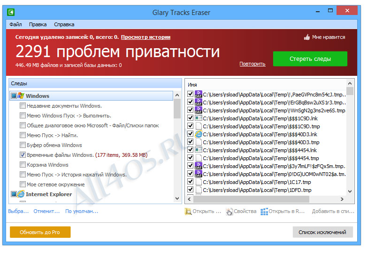This screenshot has width=375, height=257.
Task: Click file icon of 1DFD.tmp
Action: tap(199, 190)
